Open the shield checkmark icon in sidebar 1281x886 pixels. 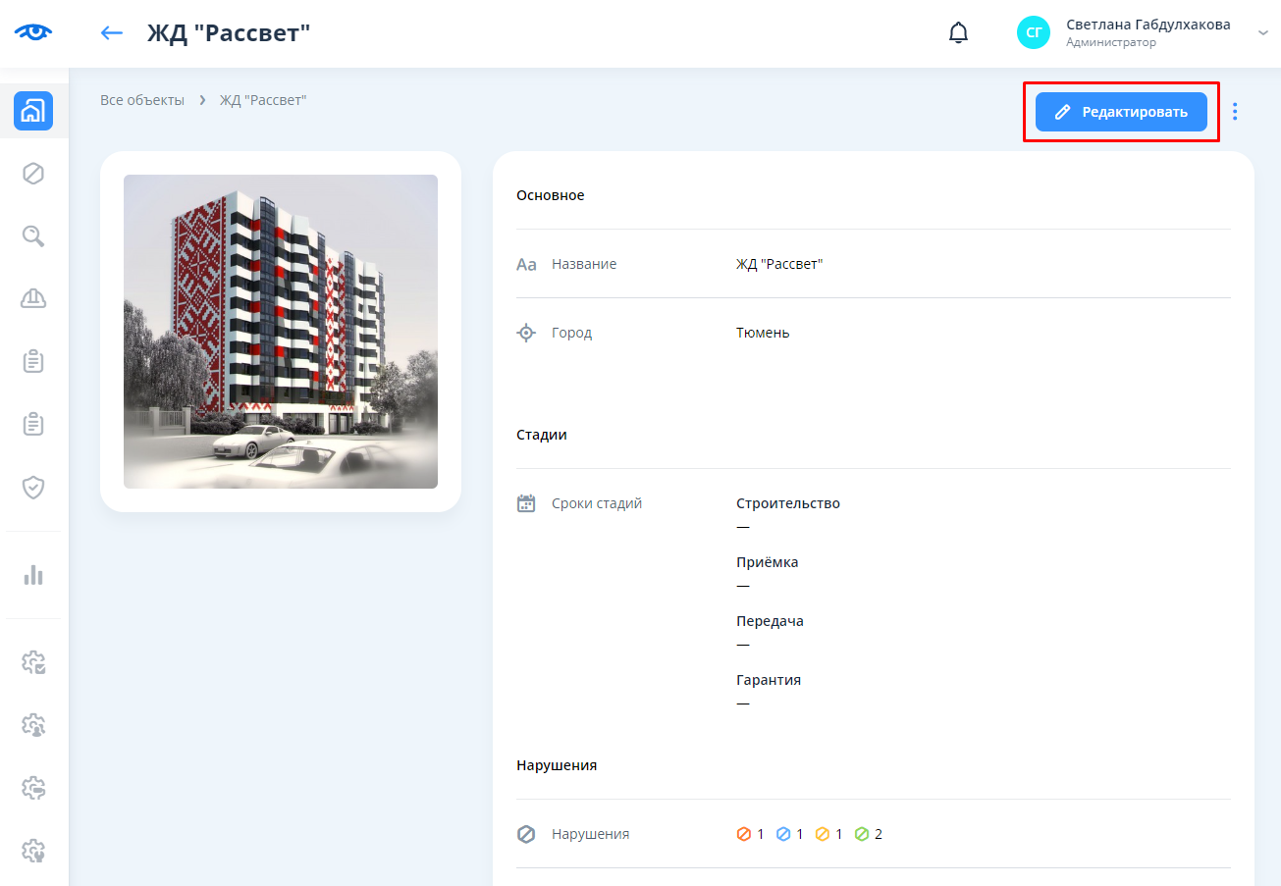coord(33,488)
